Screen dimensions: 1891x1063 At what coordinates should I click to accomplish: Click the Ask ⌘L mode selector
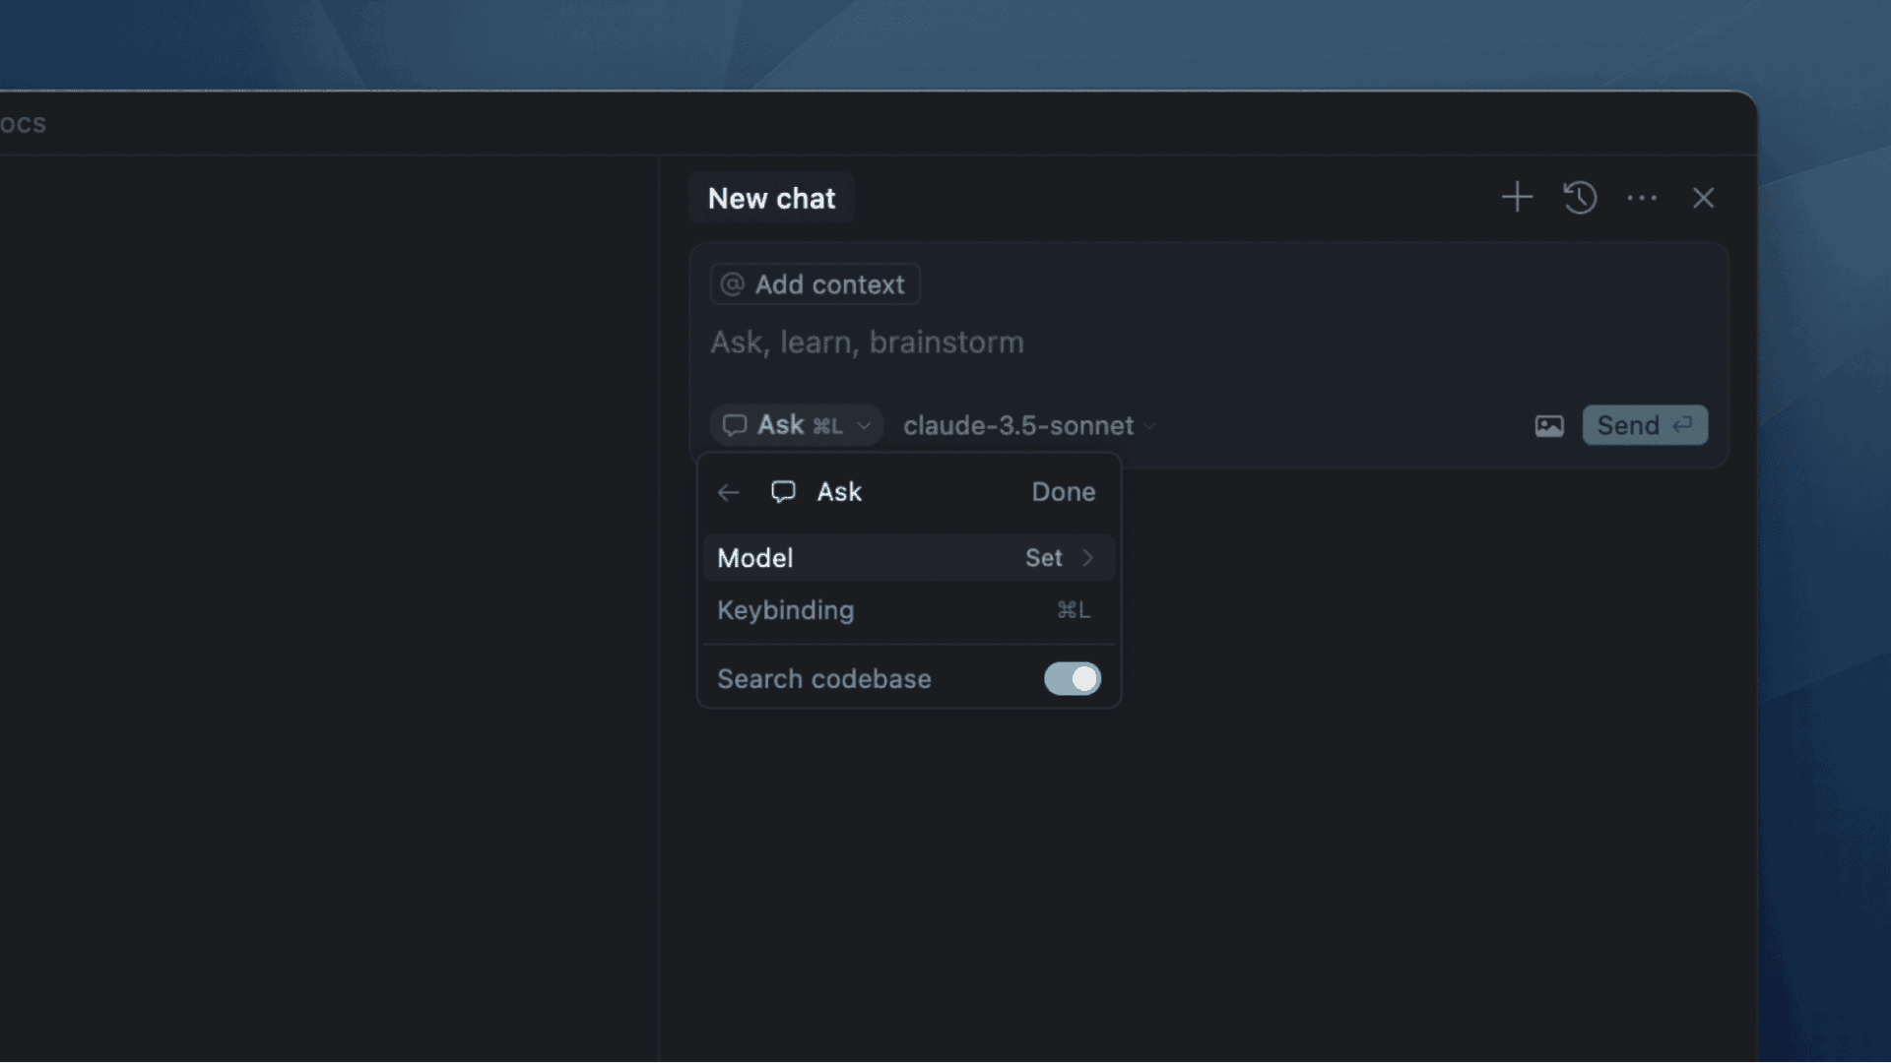pos(788,424)
